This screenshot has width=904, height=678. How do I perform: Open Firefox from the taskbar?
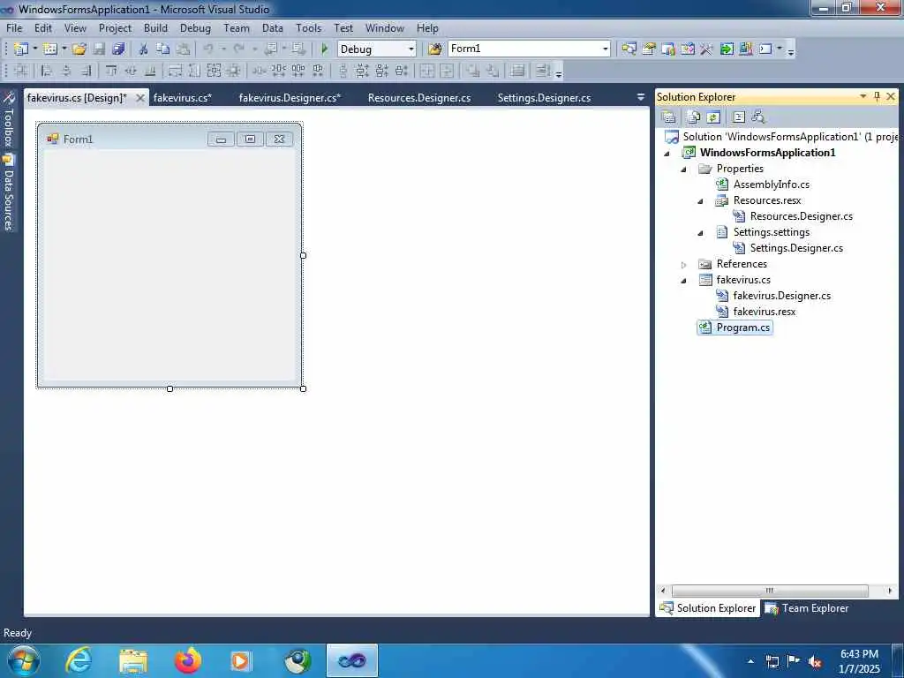coord(187,660)
